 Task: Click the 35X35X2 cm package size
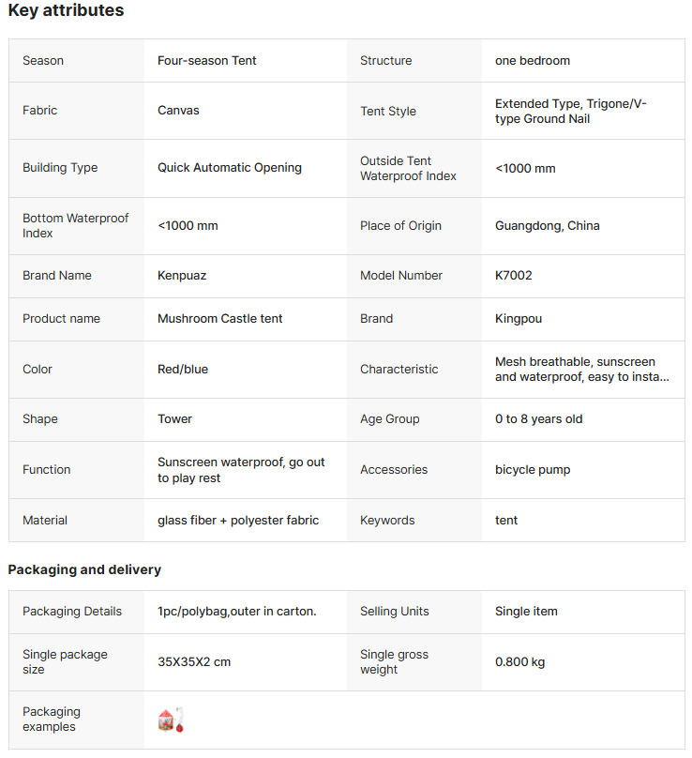point(194,662)
